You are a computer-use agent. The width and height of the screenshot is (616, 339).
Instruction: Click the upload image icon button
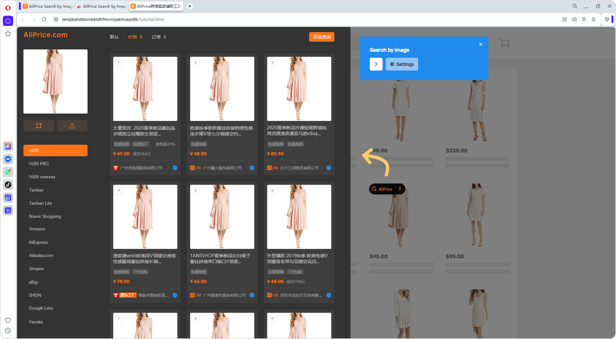(72, 126)
